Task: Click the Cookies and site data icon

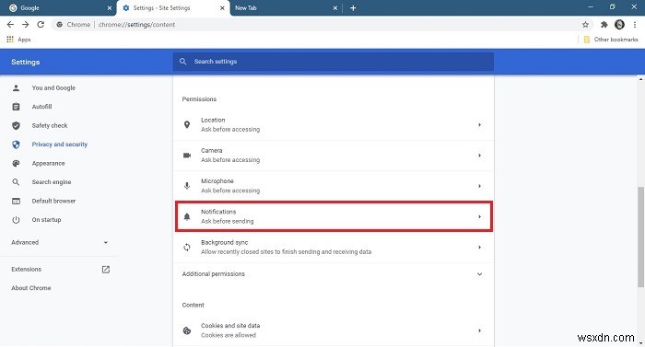Action: (187, 330)
